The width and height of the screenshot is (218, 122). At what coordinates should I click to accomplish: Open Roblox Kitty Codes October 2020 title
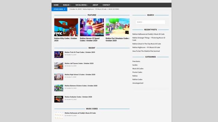[66, 39]
